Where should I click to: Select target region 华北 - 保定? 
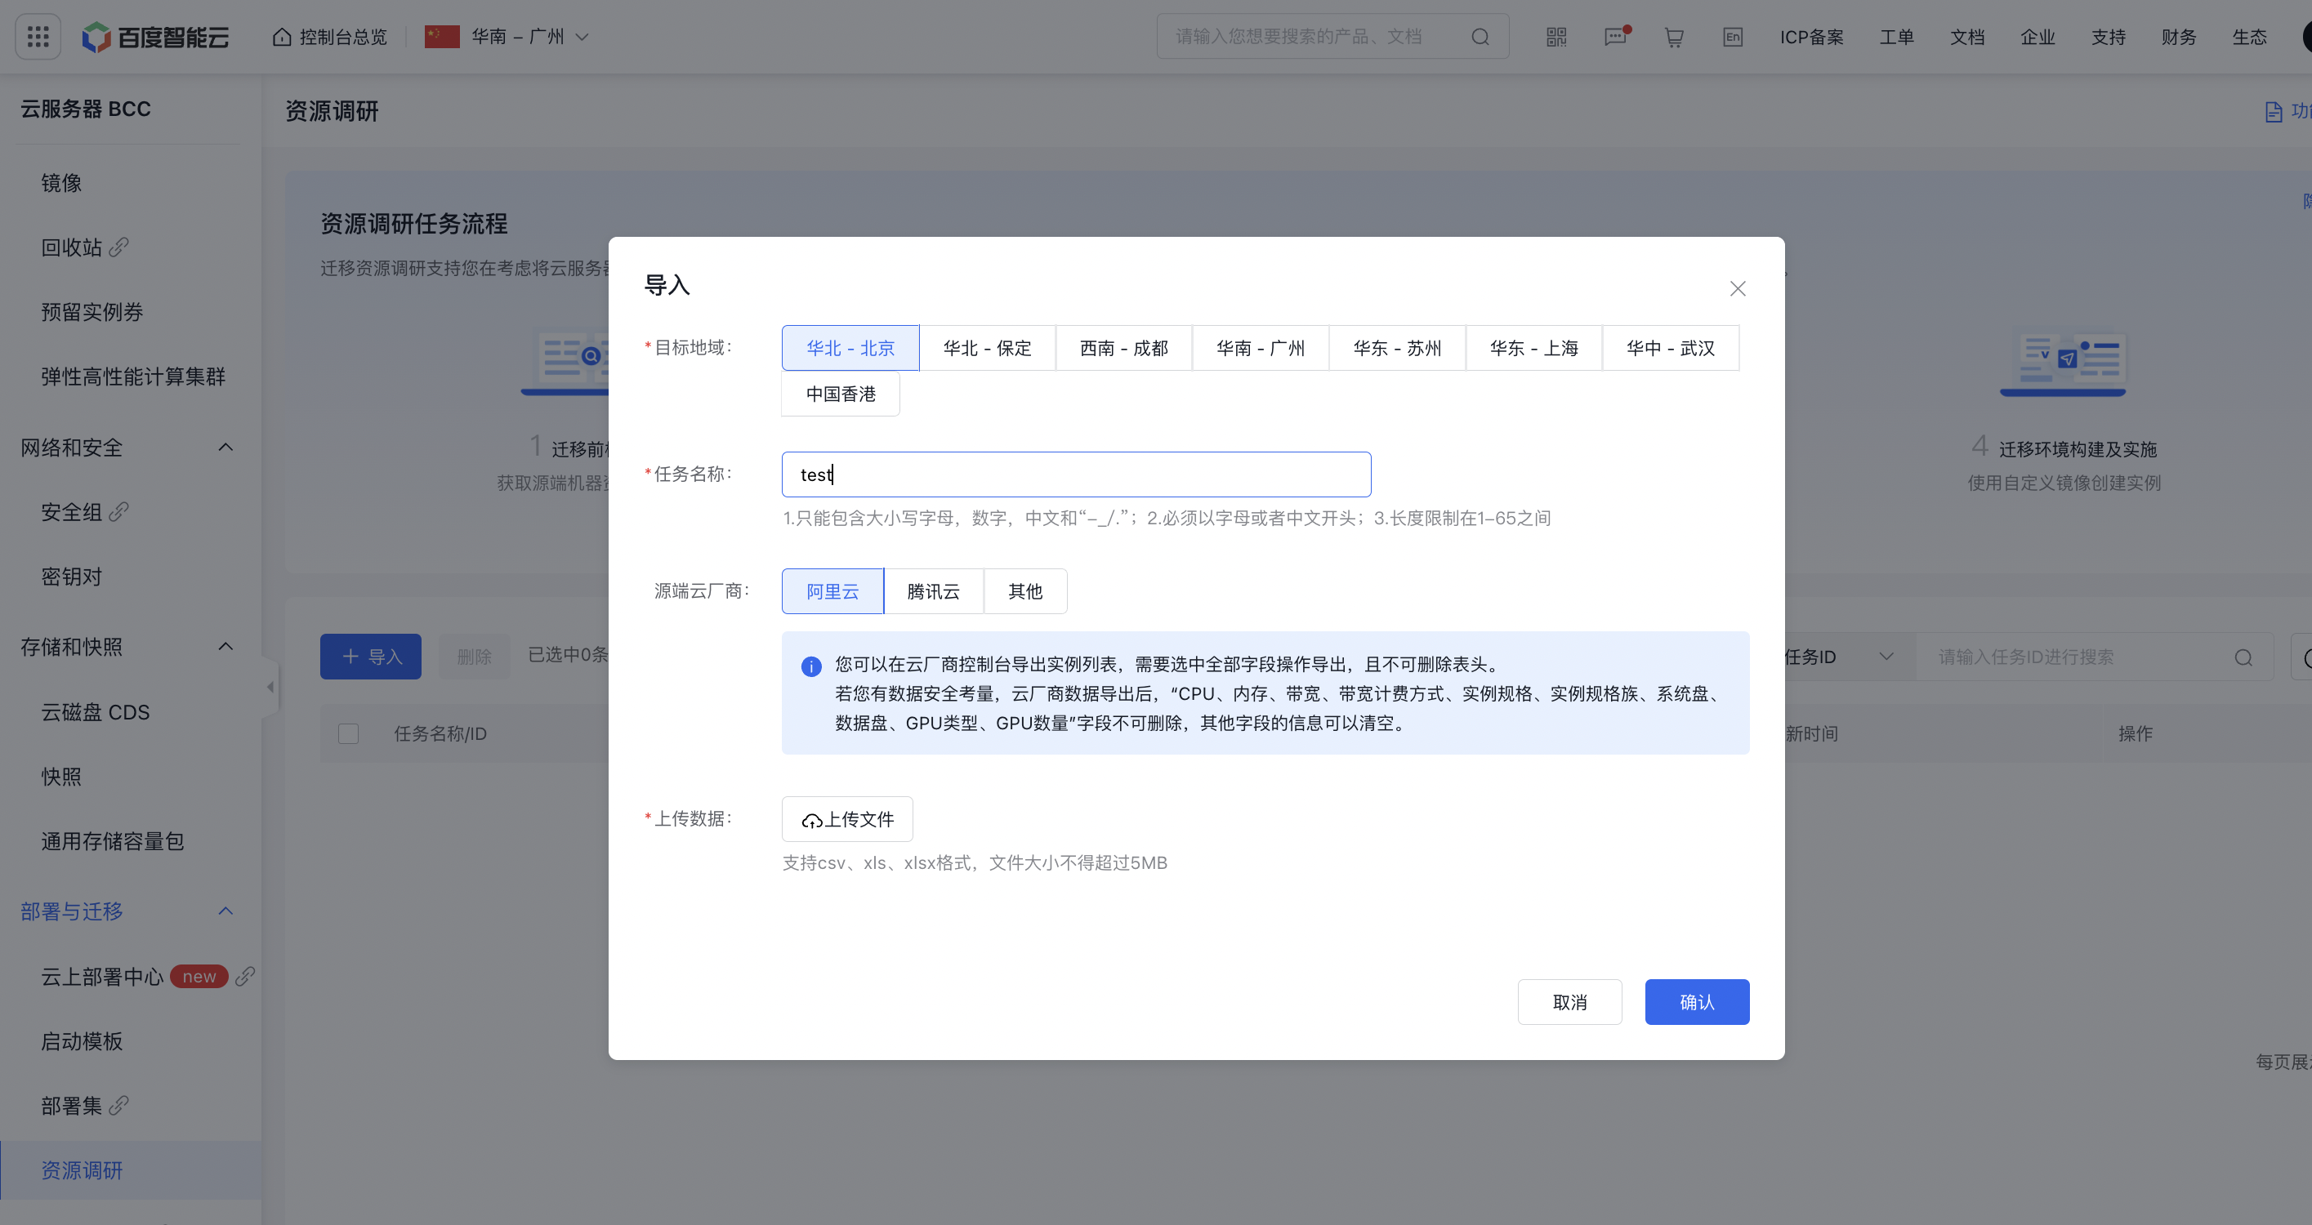(x=987, y=348)
